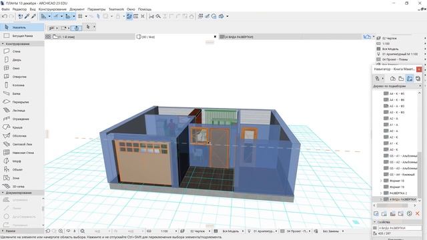This screenshot has height=240, width=427.
Task: Open the Конструирование menu
Action: [53, 9]
